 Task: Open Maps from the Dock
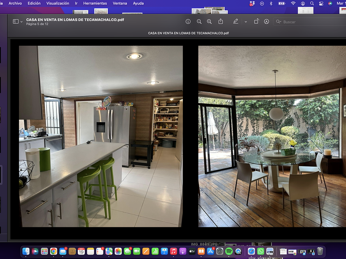click(109, 251)
